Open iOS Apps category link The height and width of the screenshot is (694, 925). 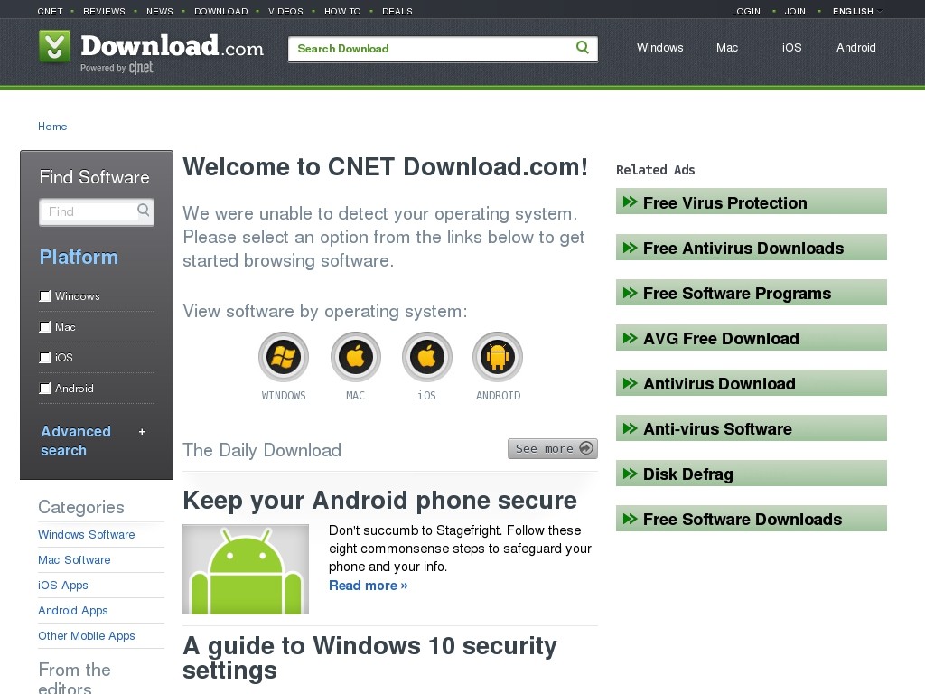pos(62,586)
